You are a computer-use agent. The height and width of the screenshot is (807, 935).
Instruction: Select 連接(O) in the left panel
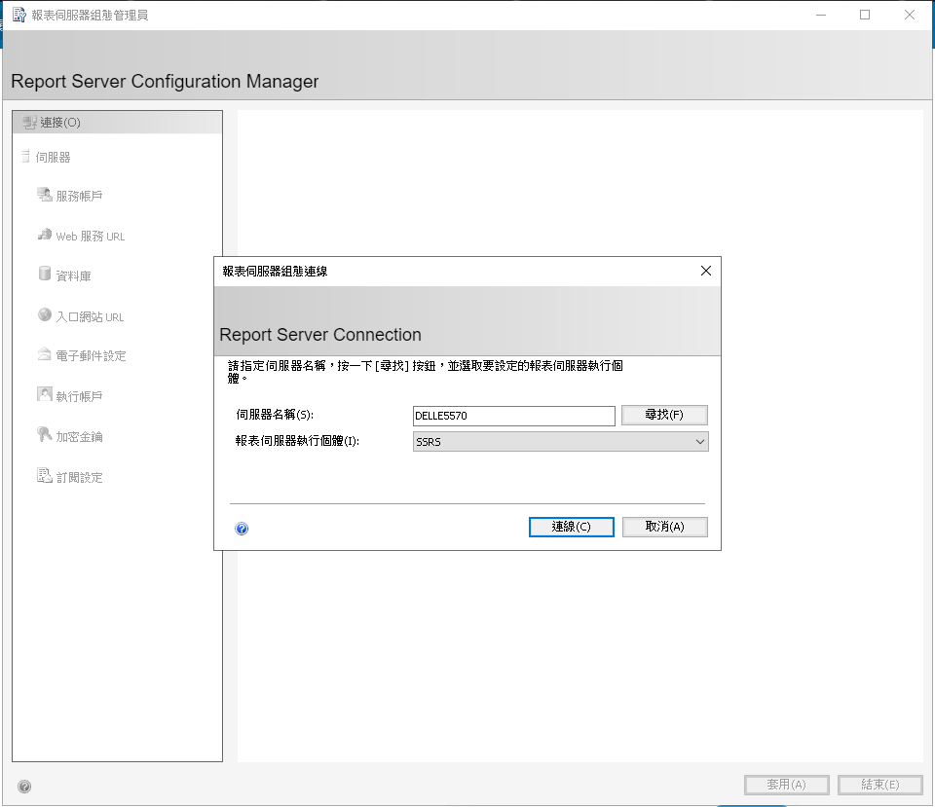coord(59,123)
